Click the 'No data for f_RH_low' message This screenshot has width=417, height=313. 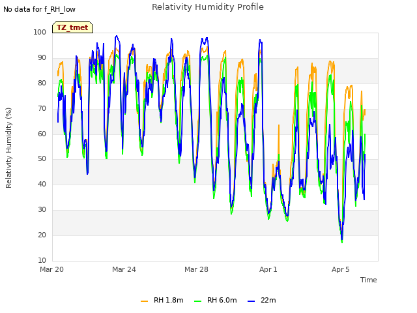39,9
